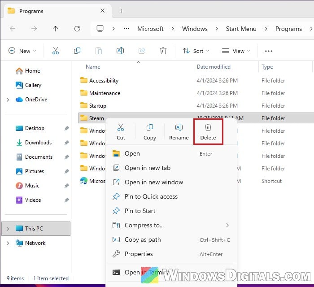This screenshot has width=314, height=287.
Task: Select This PC in the navigation pane
Action: 36,229
